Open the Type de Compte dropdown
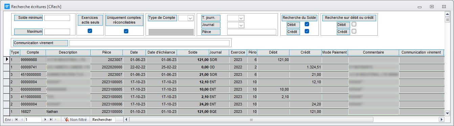The width and height of the screenshot is (454, 126). point(190,18)
